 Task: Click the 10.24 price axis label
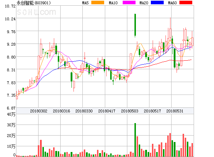10,19
